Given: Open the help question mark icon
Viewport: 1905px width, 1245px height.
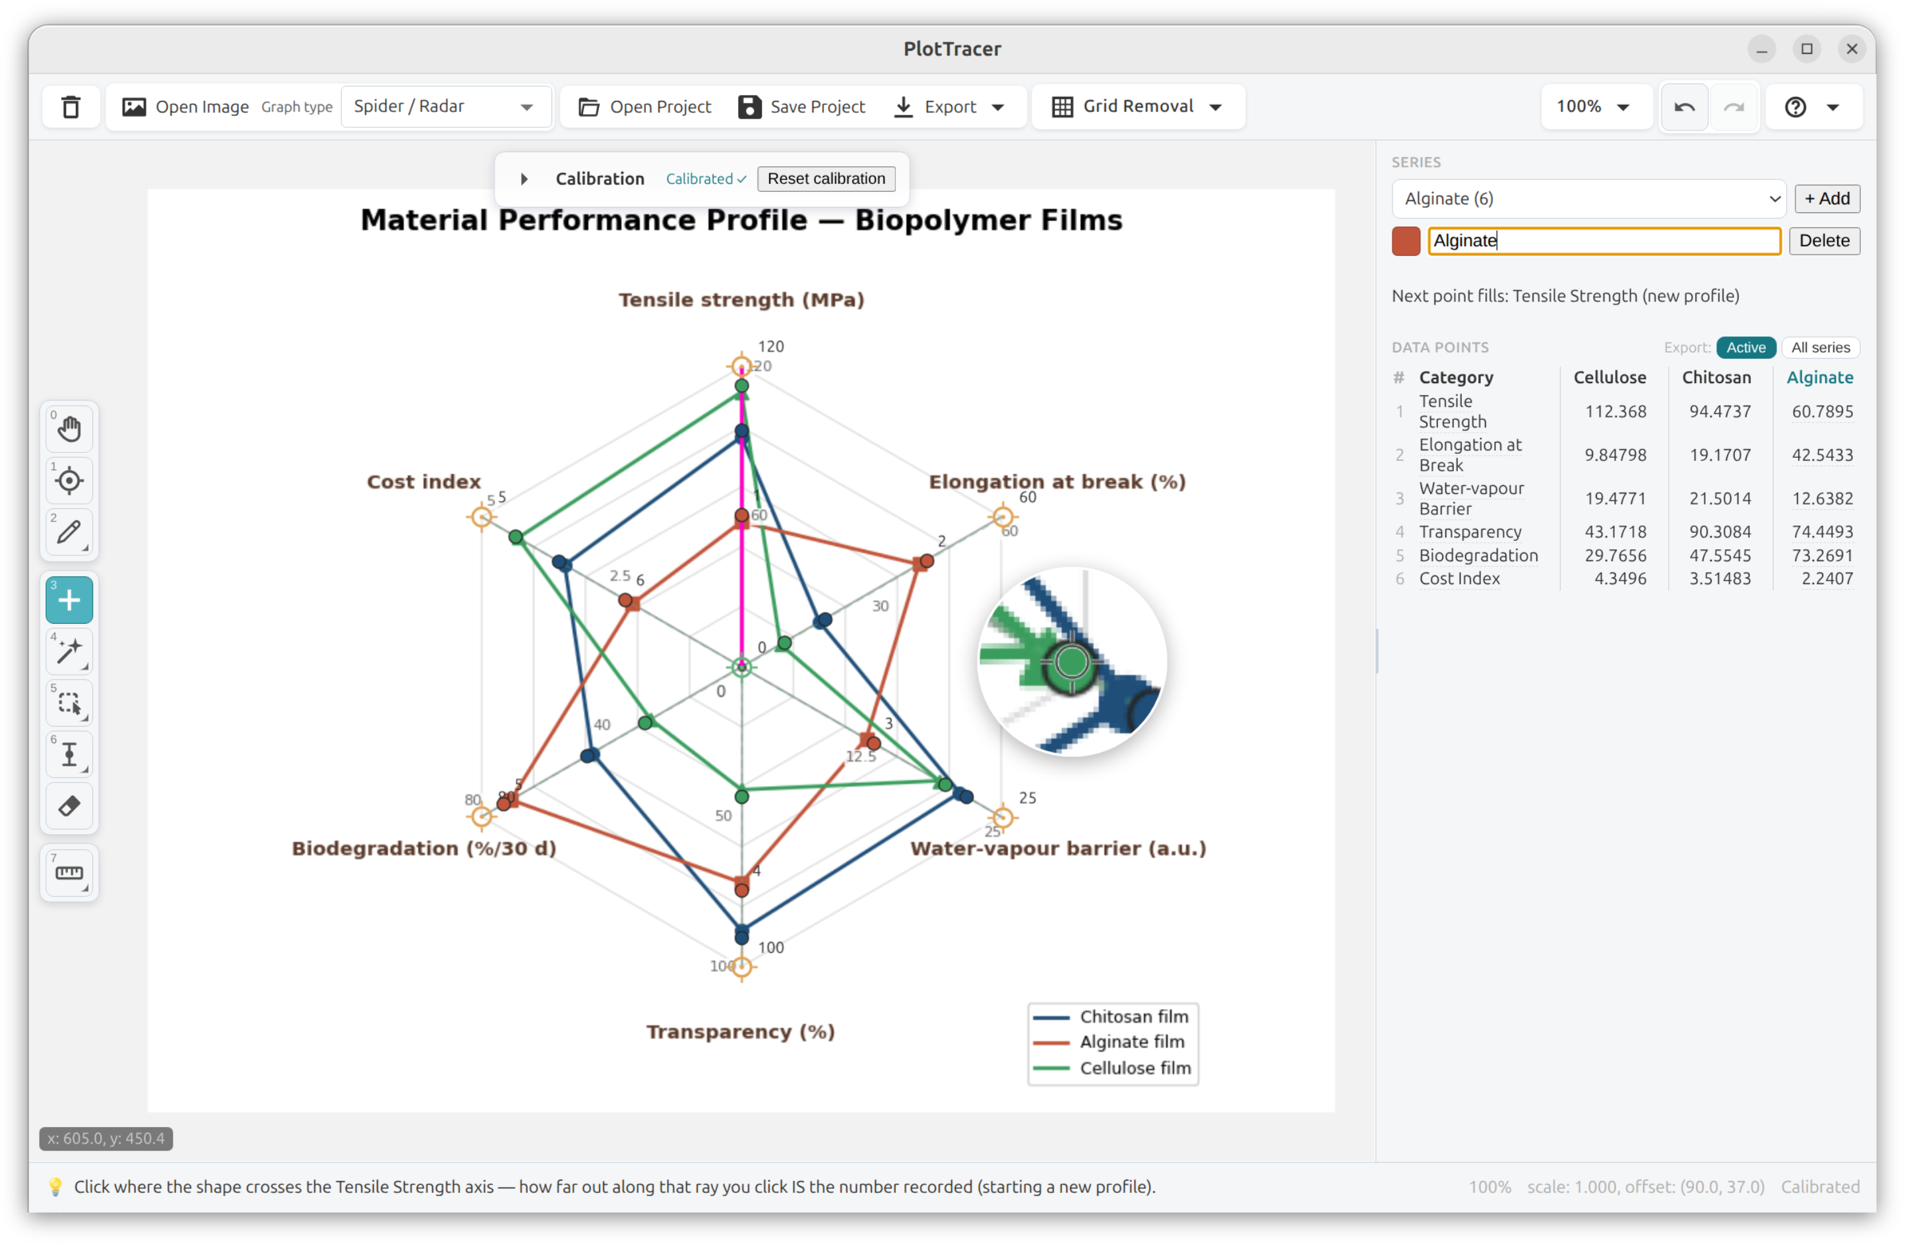Looking at the screenshot, I should point(1796,106).
